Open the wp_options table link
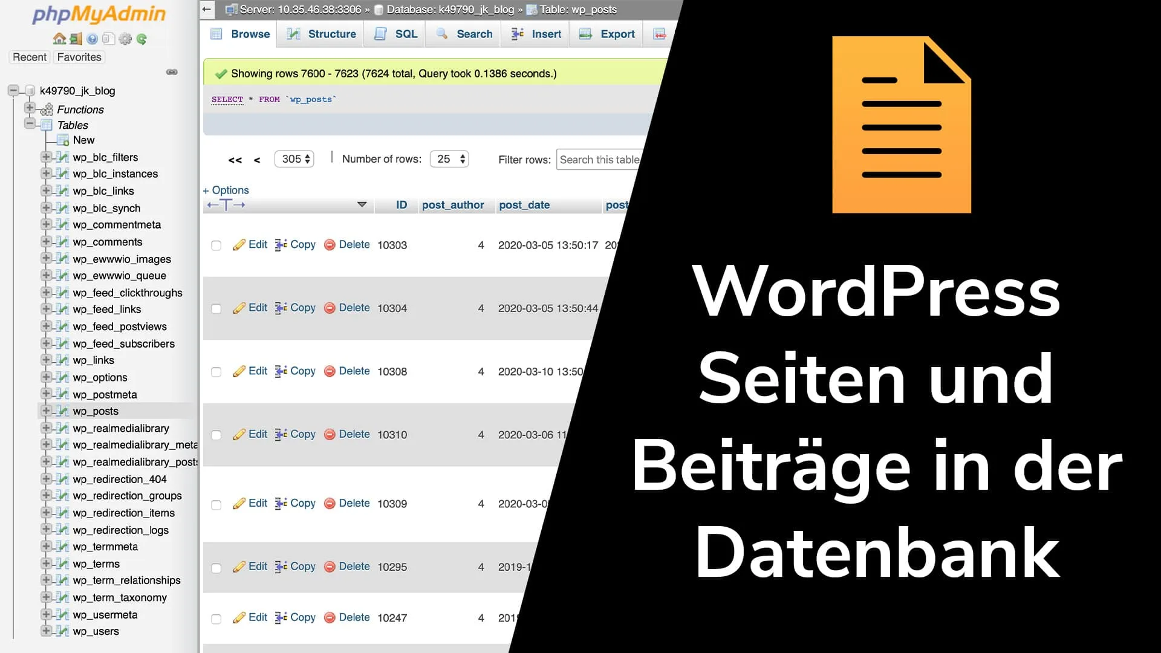 pos(100,377)
